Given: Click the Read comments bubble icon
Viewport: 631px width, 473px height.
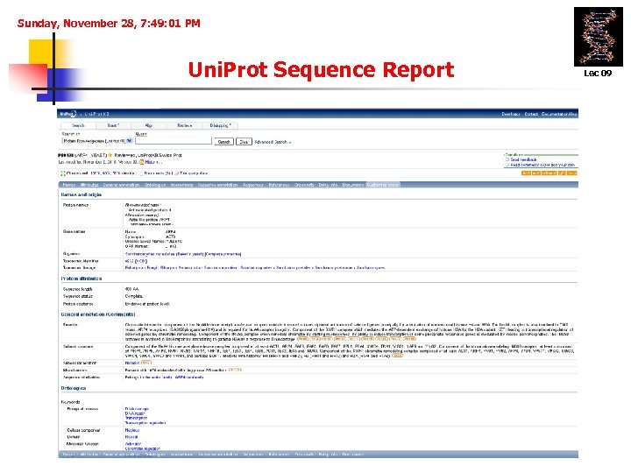Looking at the screenshot, I should (507, 165).
